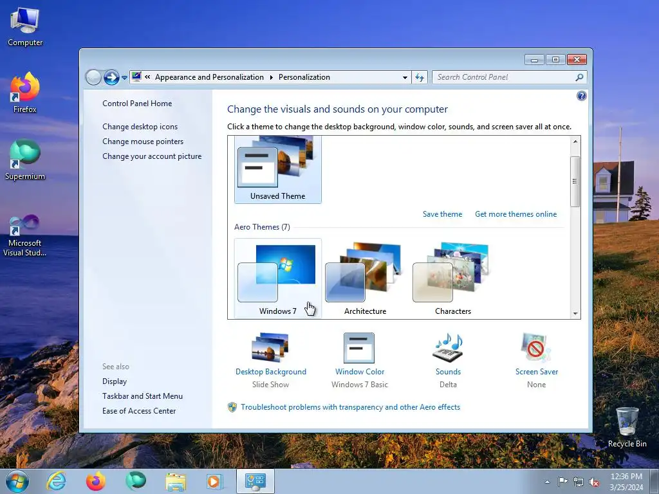Open Microsoft Visual Studio desktop shortcut
Image resolution: width=659 pixels, height=494 pixels.
[25, 235]
